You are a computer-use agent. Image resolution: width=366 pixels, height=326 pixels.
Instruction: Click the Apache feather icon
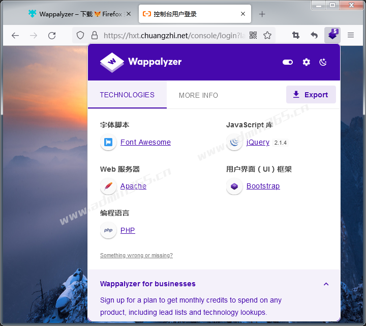click(108, 186)
